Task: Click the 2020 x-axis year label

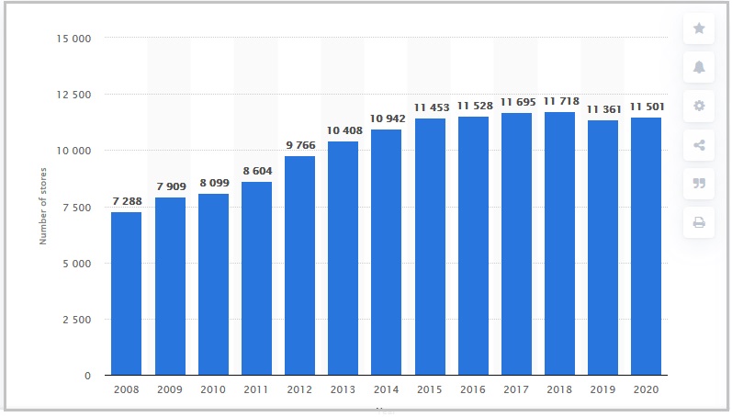Action: tap(646, 389)
